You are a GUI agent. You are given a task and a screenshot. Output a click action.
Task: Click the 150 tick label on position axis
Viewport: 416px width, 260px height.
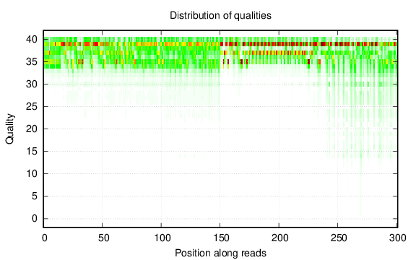[x=221, y=238]
